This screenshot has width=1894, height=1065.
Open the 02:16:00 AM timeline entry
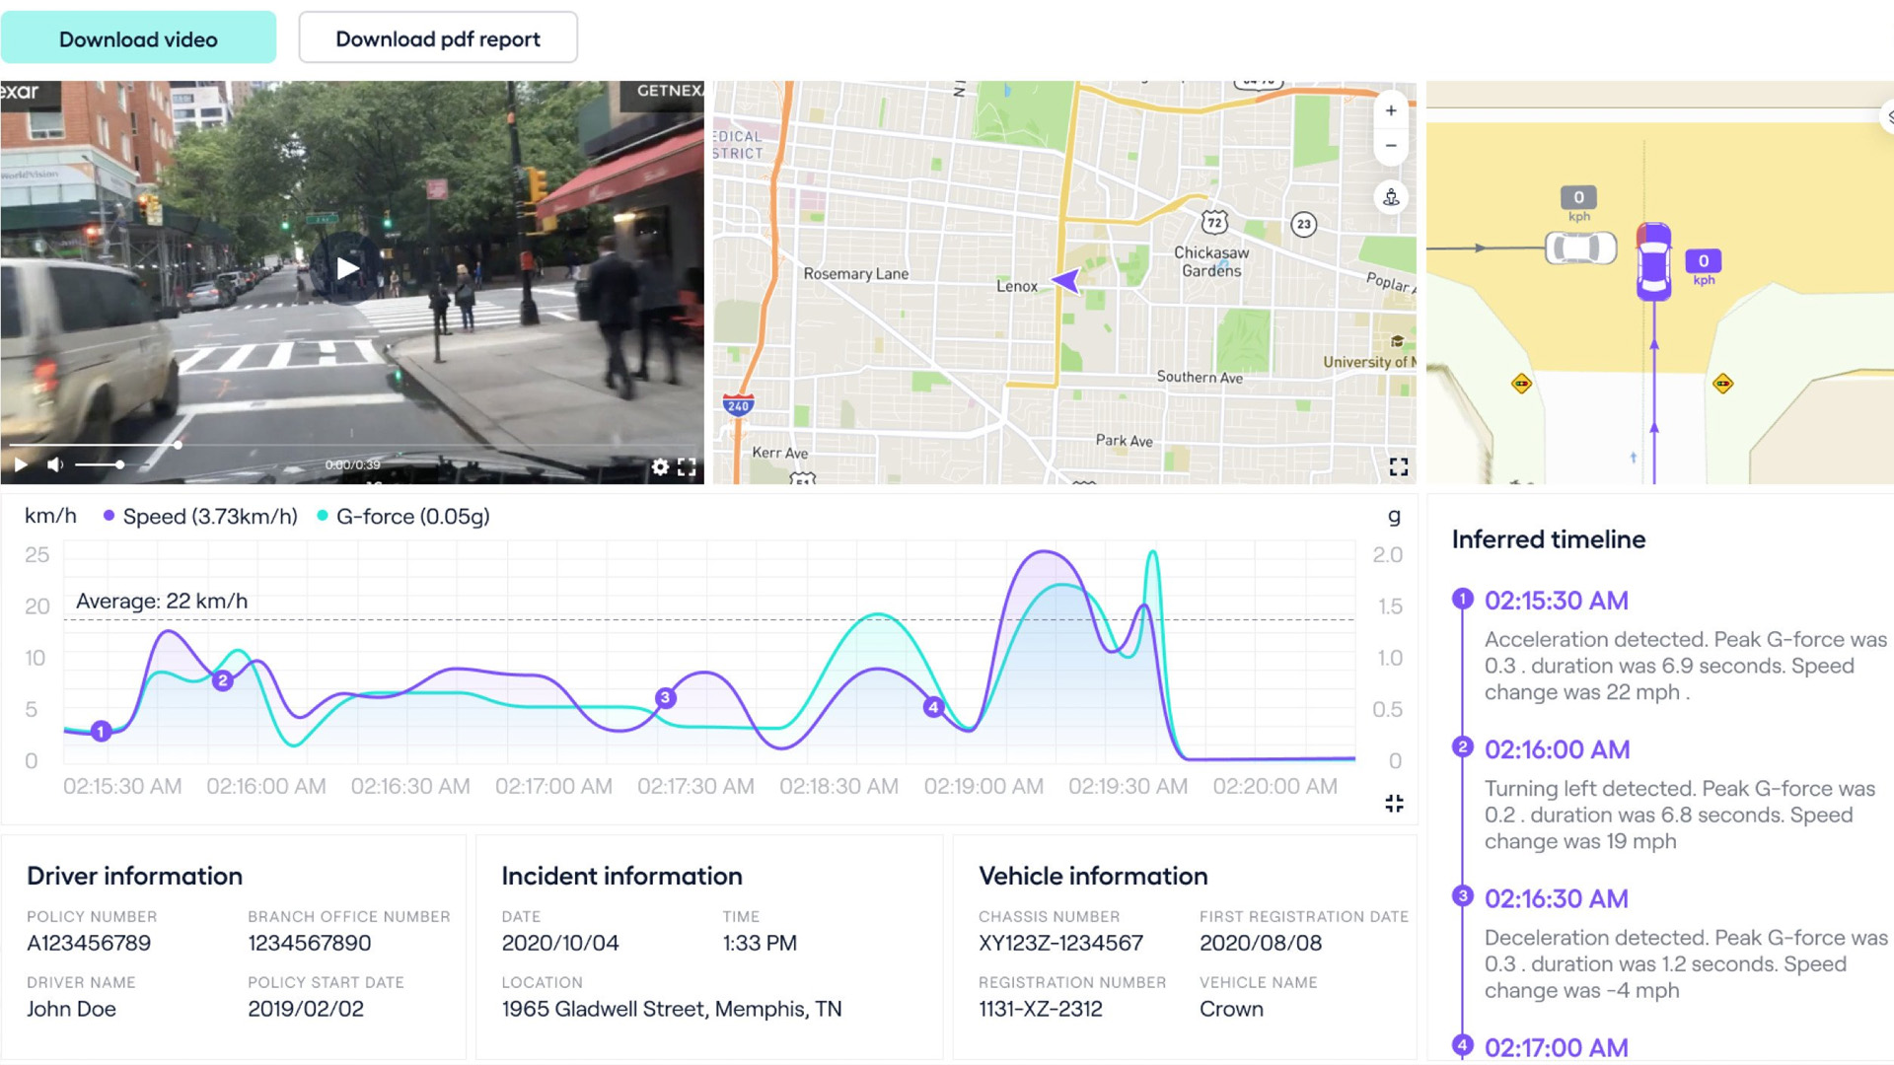[1557, 749]
